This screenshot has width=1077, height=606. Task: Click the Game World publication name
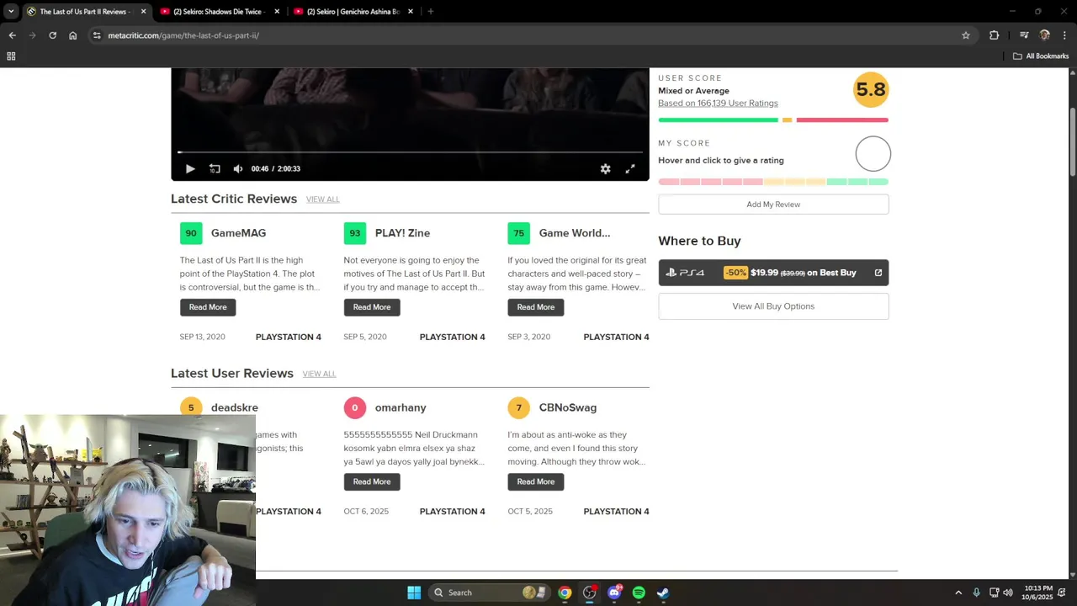[x=575, y=233]
